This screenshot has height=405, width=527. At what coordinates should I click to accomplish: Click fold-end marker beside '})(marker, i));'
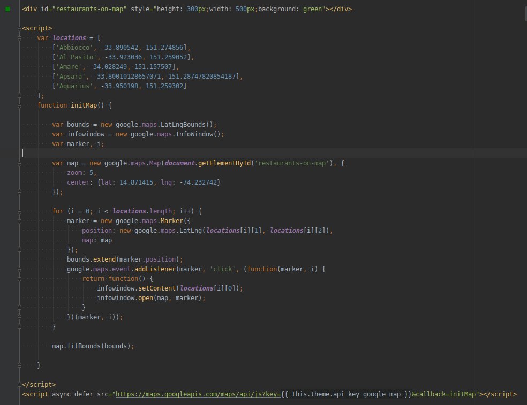coord(19,317)
